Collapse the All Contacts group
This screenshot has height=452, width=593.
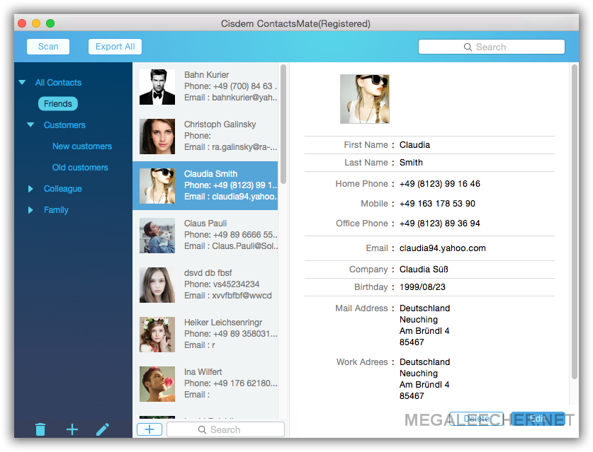(x=22, y=82)
